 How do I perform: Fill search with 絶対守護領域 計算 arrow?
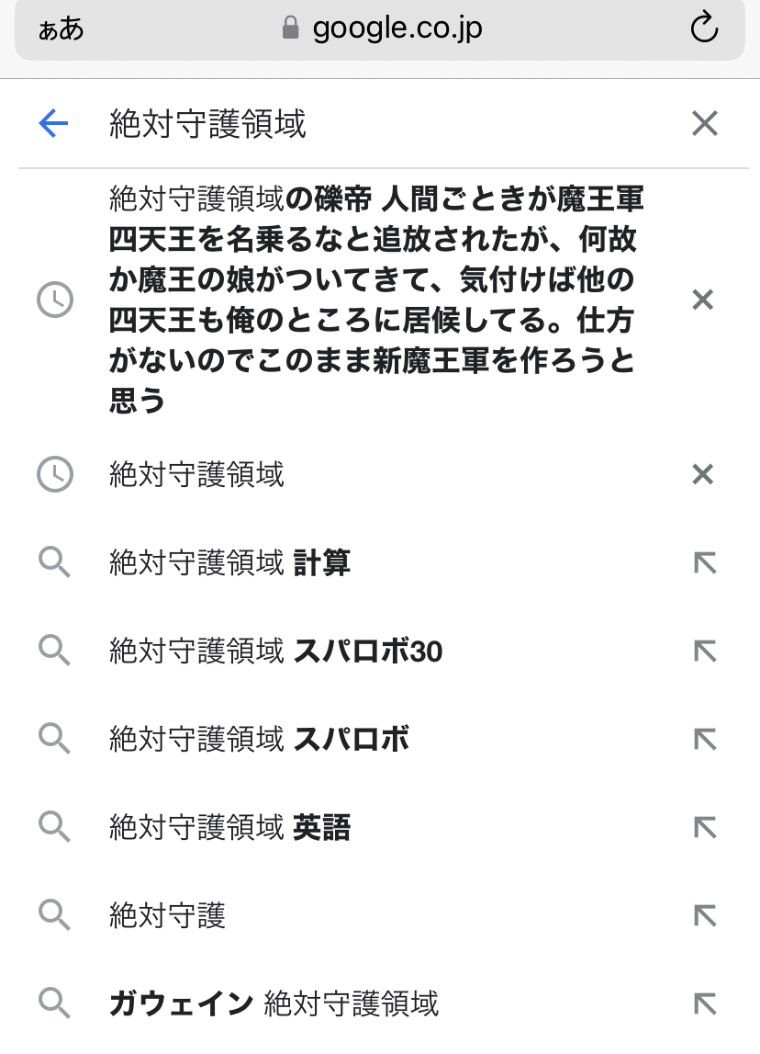click(704, 563)
